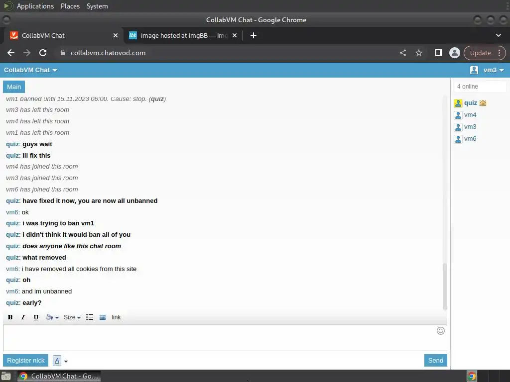Click vm6's avatar in user list
Image resolution: width=510 pixels, height=382 pixels.
458,139
